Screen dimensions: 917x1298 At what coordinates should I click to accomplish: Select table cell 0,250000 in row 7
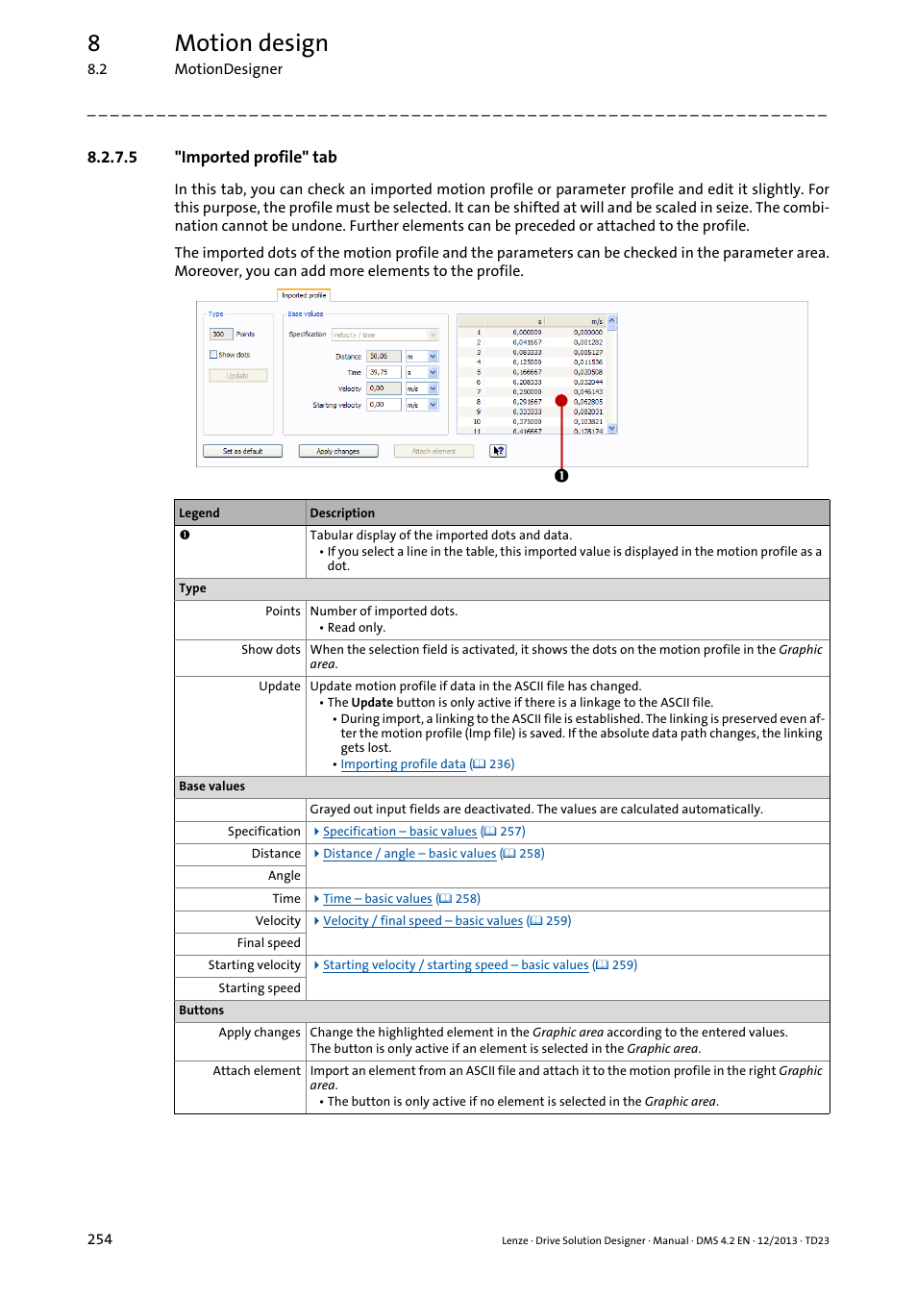[527, 392]
